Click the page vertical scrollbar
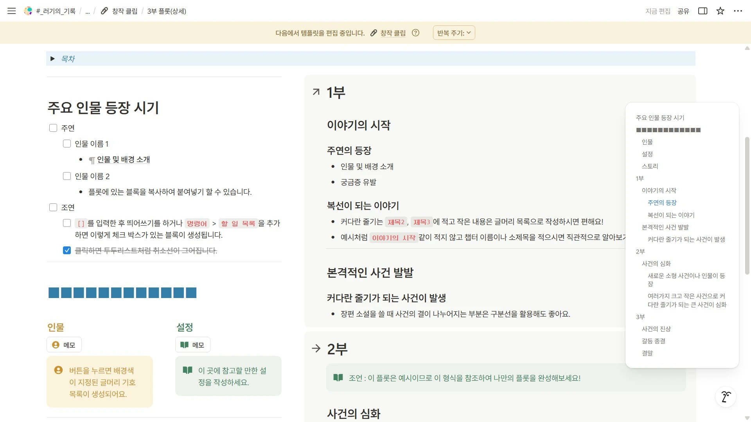This screenshot has height=422, width=751. tap(747, 205)
